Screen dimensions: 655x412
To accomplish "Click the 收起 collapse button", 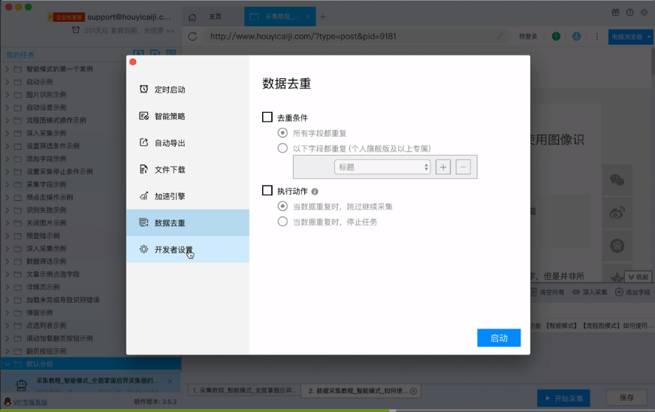I will [x=638, y=277].
